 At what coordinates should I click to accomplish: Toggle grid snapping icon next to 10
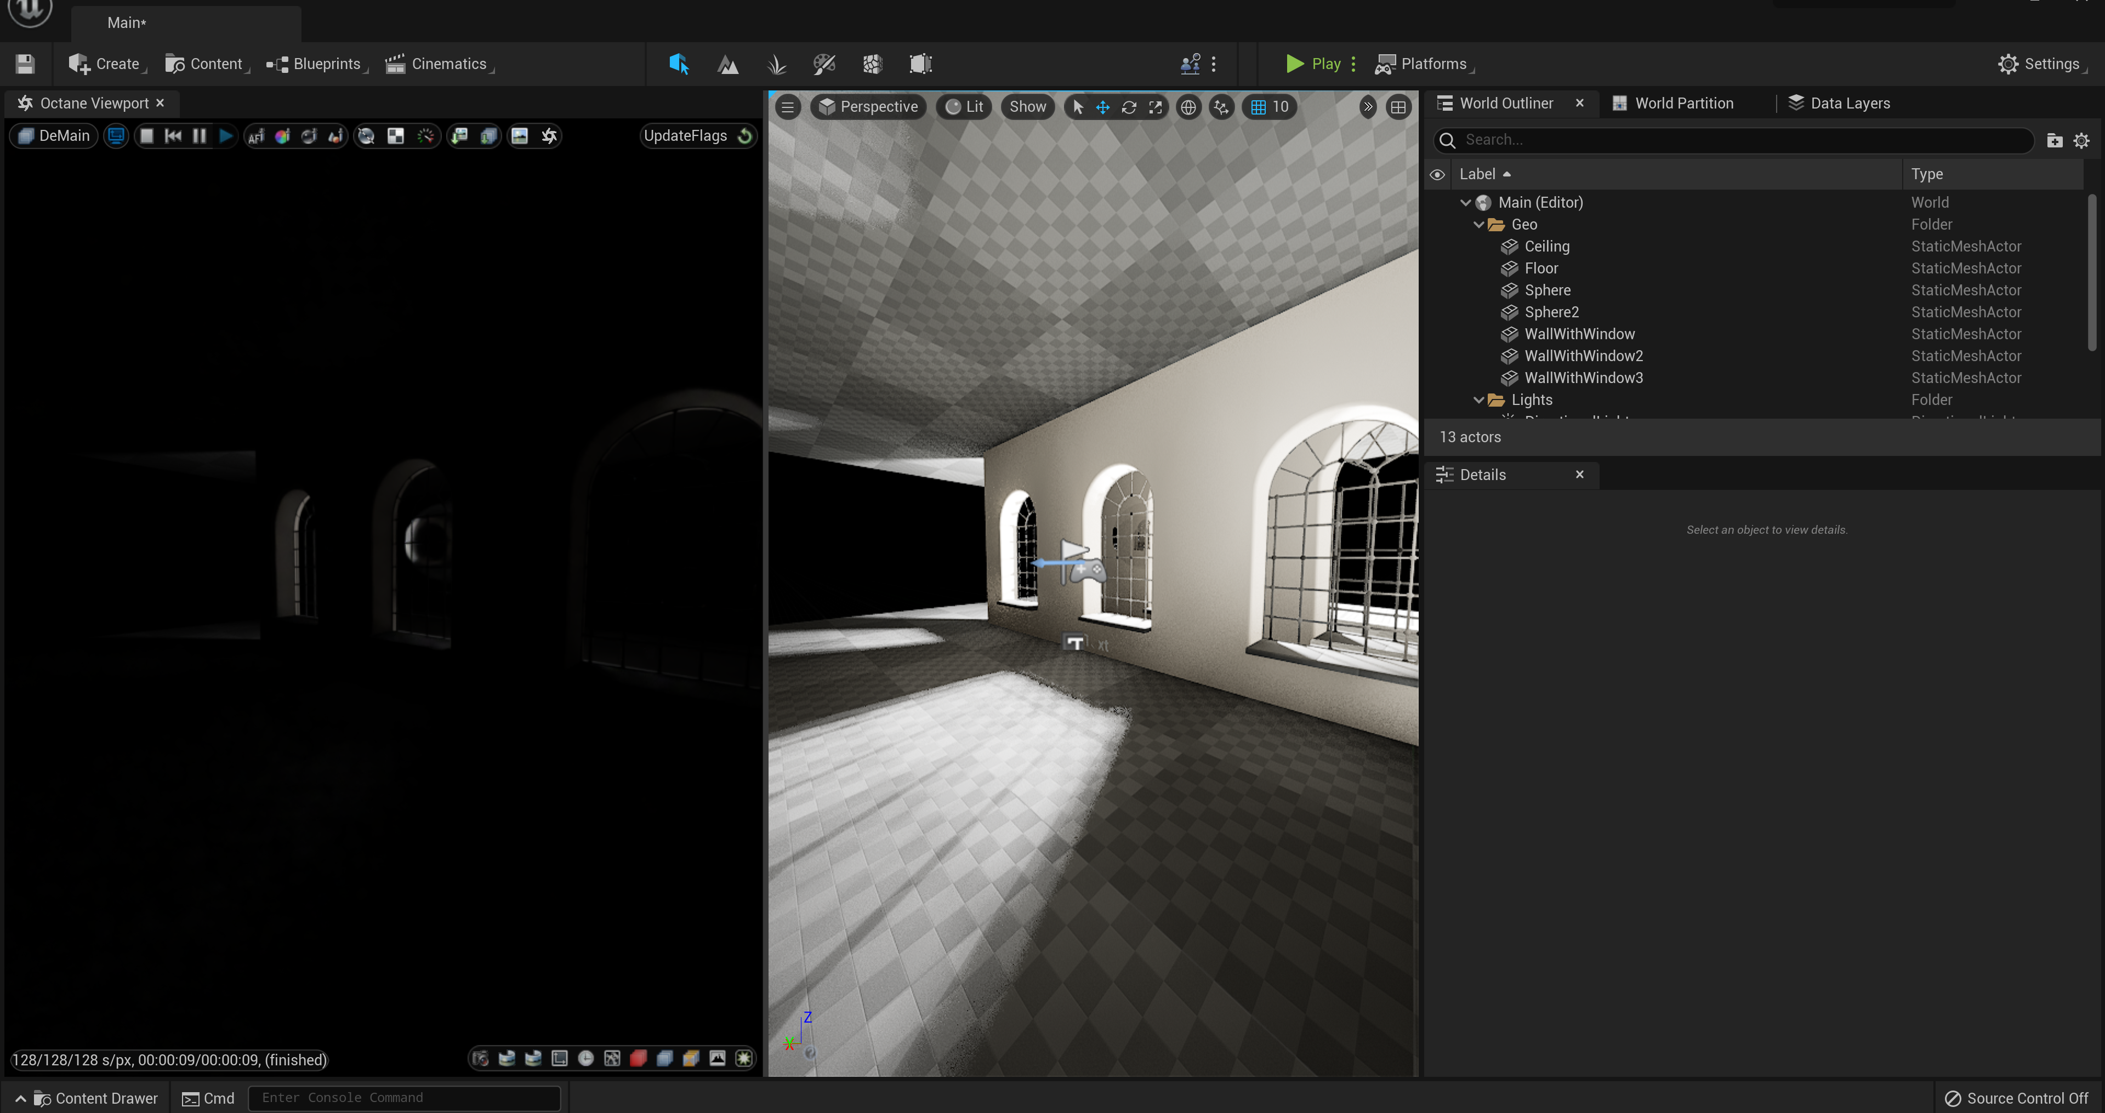(x=1259, y=107)
